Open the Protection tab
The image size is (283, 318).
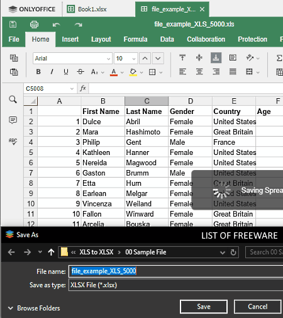[x=252, y=39]
